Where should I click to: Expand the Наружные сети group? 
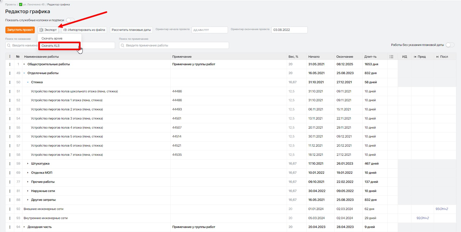tap(28, 191)
